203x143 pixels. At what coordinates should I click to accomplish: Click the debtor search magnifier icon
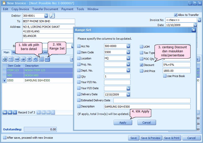click(52, 16)
